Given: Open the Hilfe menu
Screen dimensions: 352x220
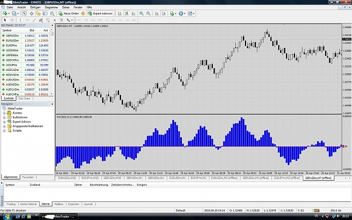Looking at the screenshot, I should click(x=90, y=7).
